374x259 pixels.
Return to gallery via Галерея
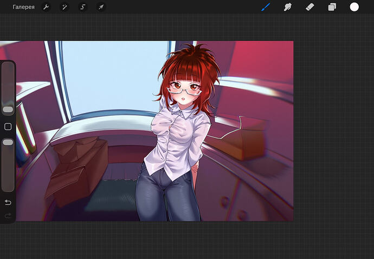23,7
